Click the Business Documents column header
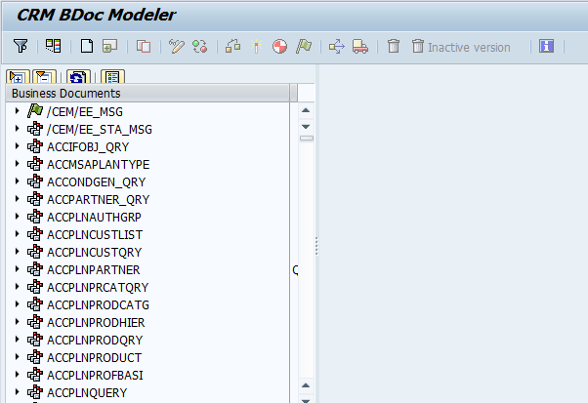Screen dimensions: 588x403 [147, 94]
